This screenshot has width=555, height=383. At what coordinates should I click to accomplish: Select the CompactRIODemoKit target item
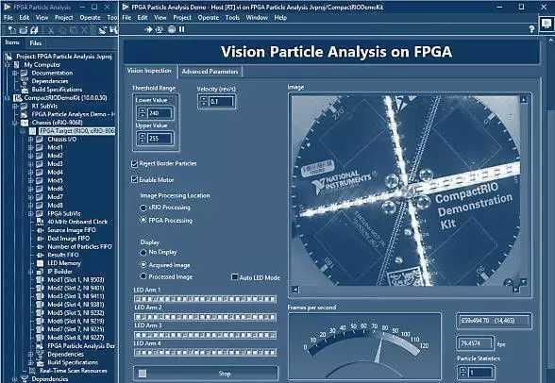point(65,97)
